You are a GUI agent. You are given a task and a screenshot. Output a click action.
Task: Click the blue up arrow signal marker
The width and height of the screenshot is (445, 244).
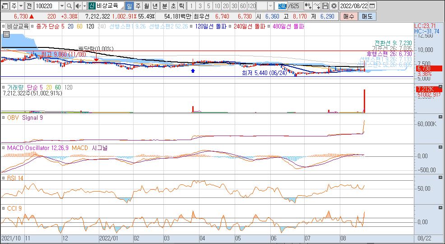193,71
